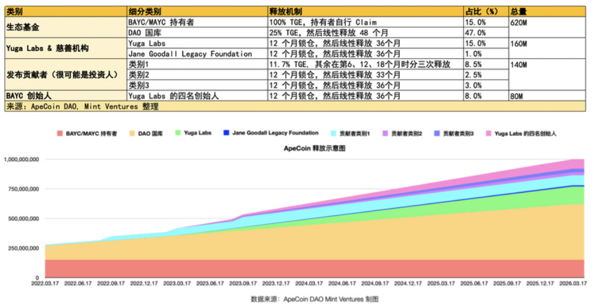The height and width of the screenshot is (307, 594).
Task: Click the 2026.03.17 x-axis date label
Action: (573, 284)
